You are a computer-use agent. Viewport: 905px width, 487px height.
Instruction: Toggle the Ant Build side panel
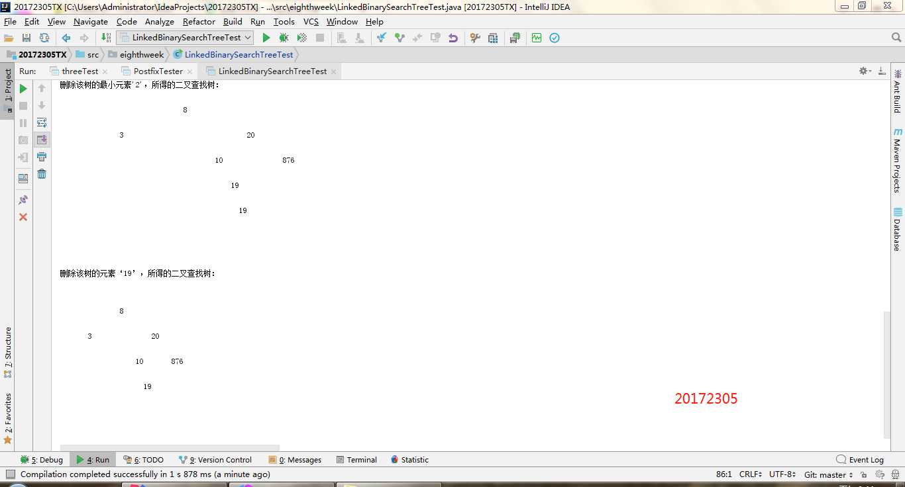click(897, 92)
